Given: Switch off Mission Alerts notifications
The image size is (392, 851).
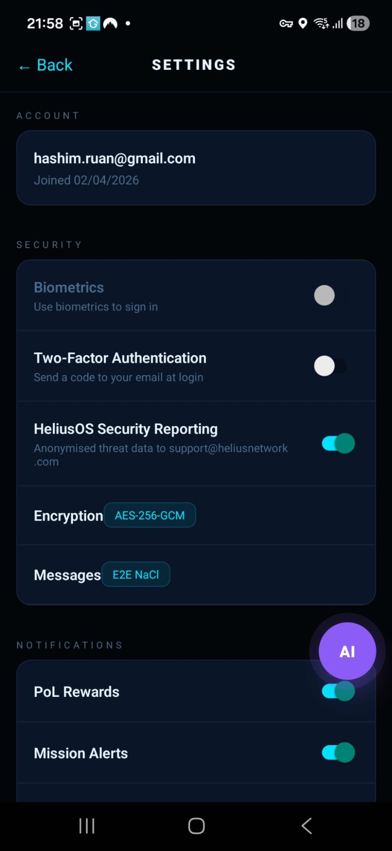Looking at the screenshot, I should [338, 752].
